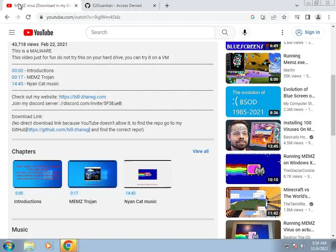This screenshot has height=252, width=336.
Task: Click the 0:17 chapter time label
Action: (74, 193)
